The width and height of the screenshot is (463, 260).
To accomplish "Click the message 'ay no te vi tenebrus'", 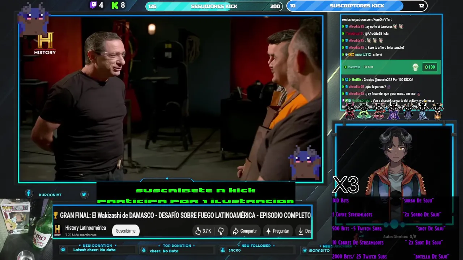I will click(379, 27).
